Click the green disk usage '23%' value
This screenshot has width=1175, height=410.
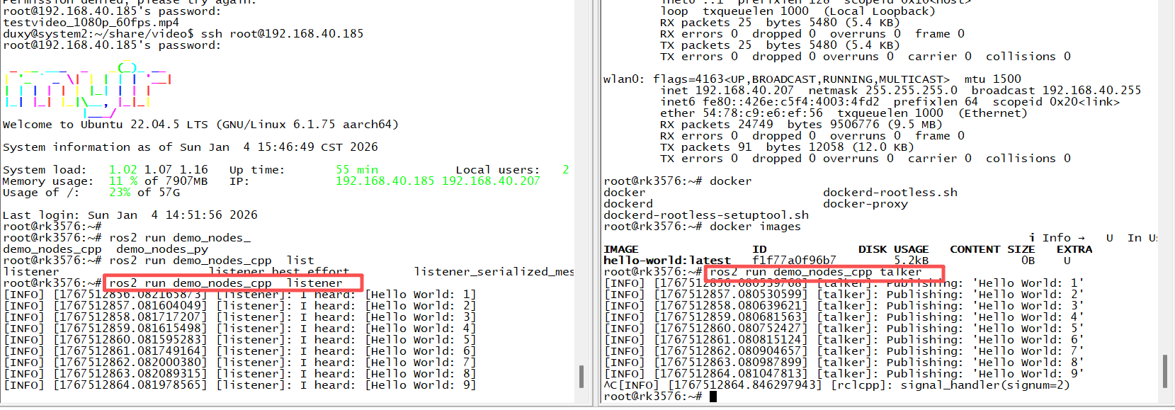click(x=120, y=193)
